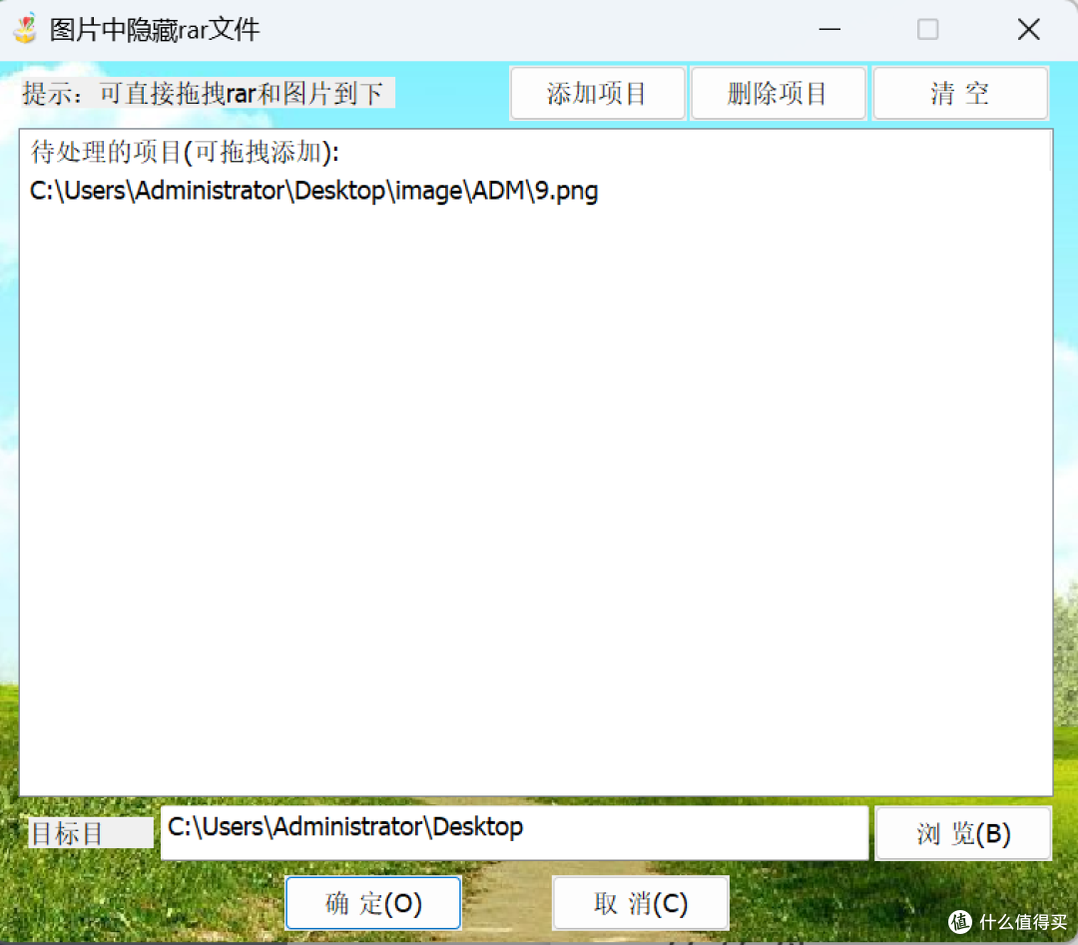Click the hint label about dragging rar
This screenshot has height=945, width=1078.
[208, 93]
